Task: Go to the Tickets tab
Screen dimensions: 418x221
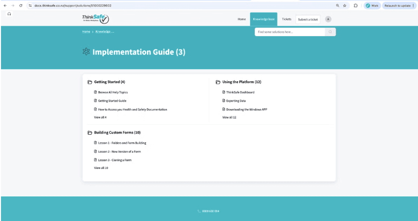Action: click(286, 19)
